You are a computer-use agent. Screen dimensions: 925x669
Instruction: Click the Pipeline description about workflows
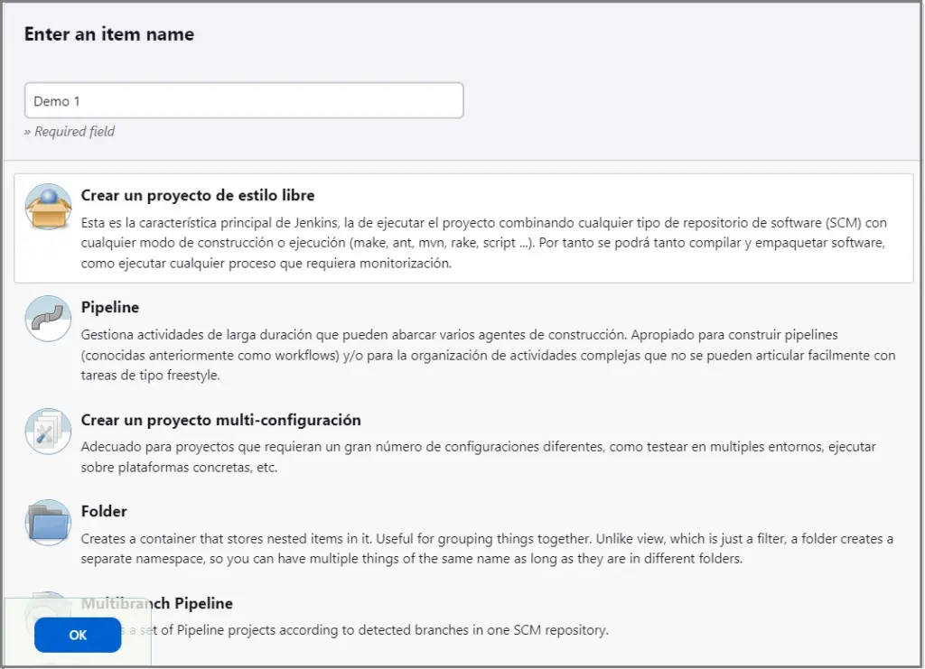pos(489,355)
